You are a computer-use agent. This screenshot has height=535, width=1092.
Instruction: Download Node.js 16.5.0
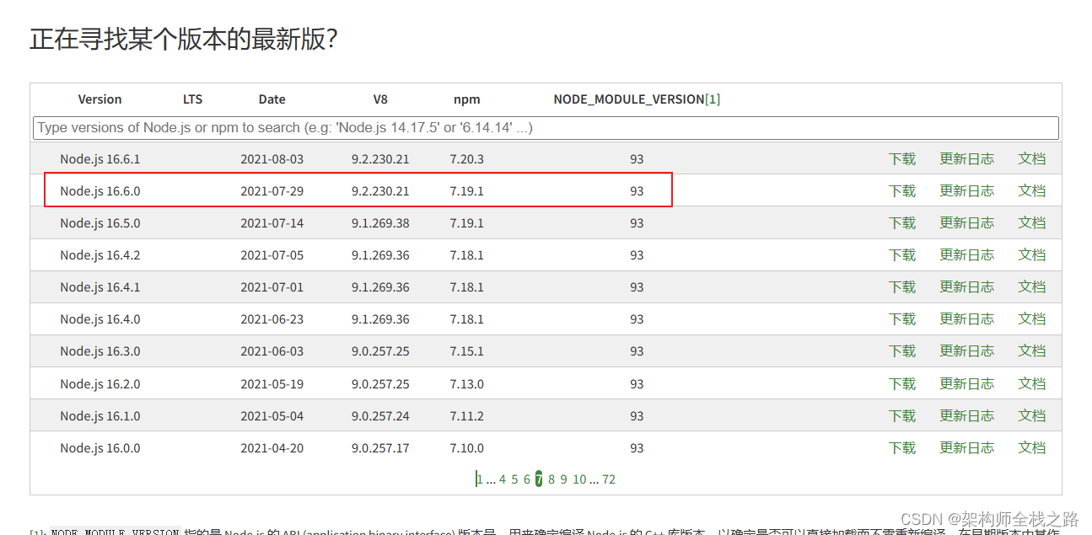click(901, 223)
